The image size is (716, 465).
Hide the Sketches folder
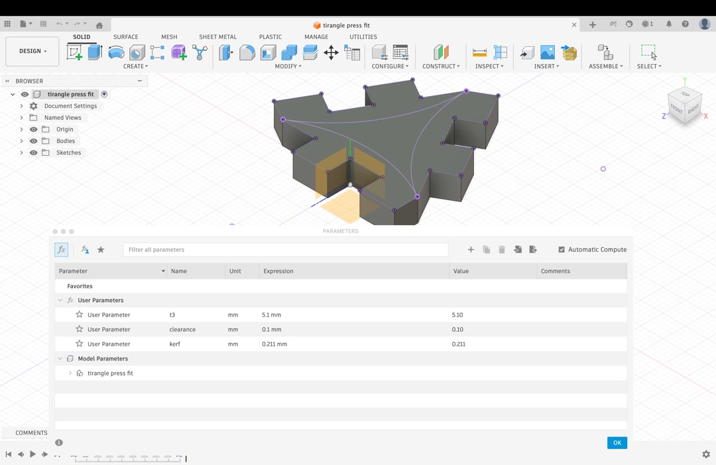(33, 153)
